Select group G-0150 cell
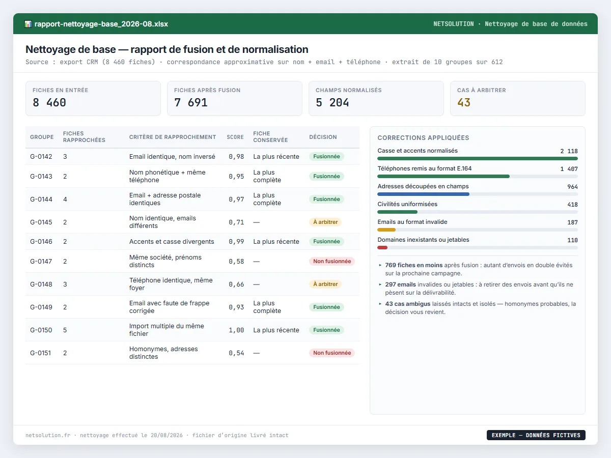 pos(41,330)
